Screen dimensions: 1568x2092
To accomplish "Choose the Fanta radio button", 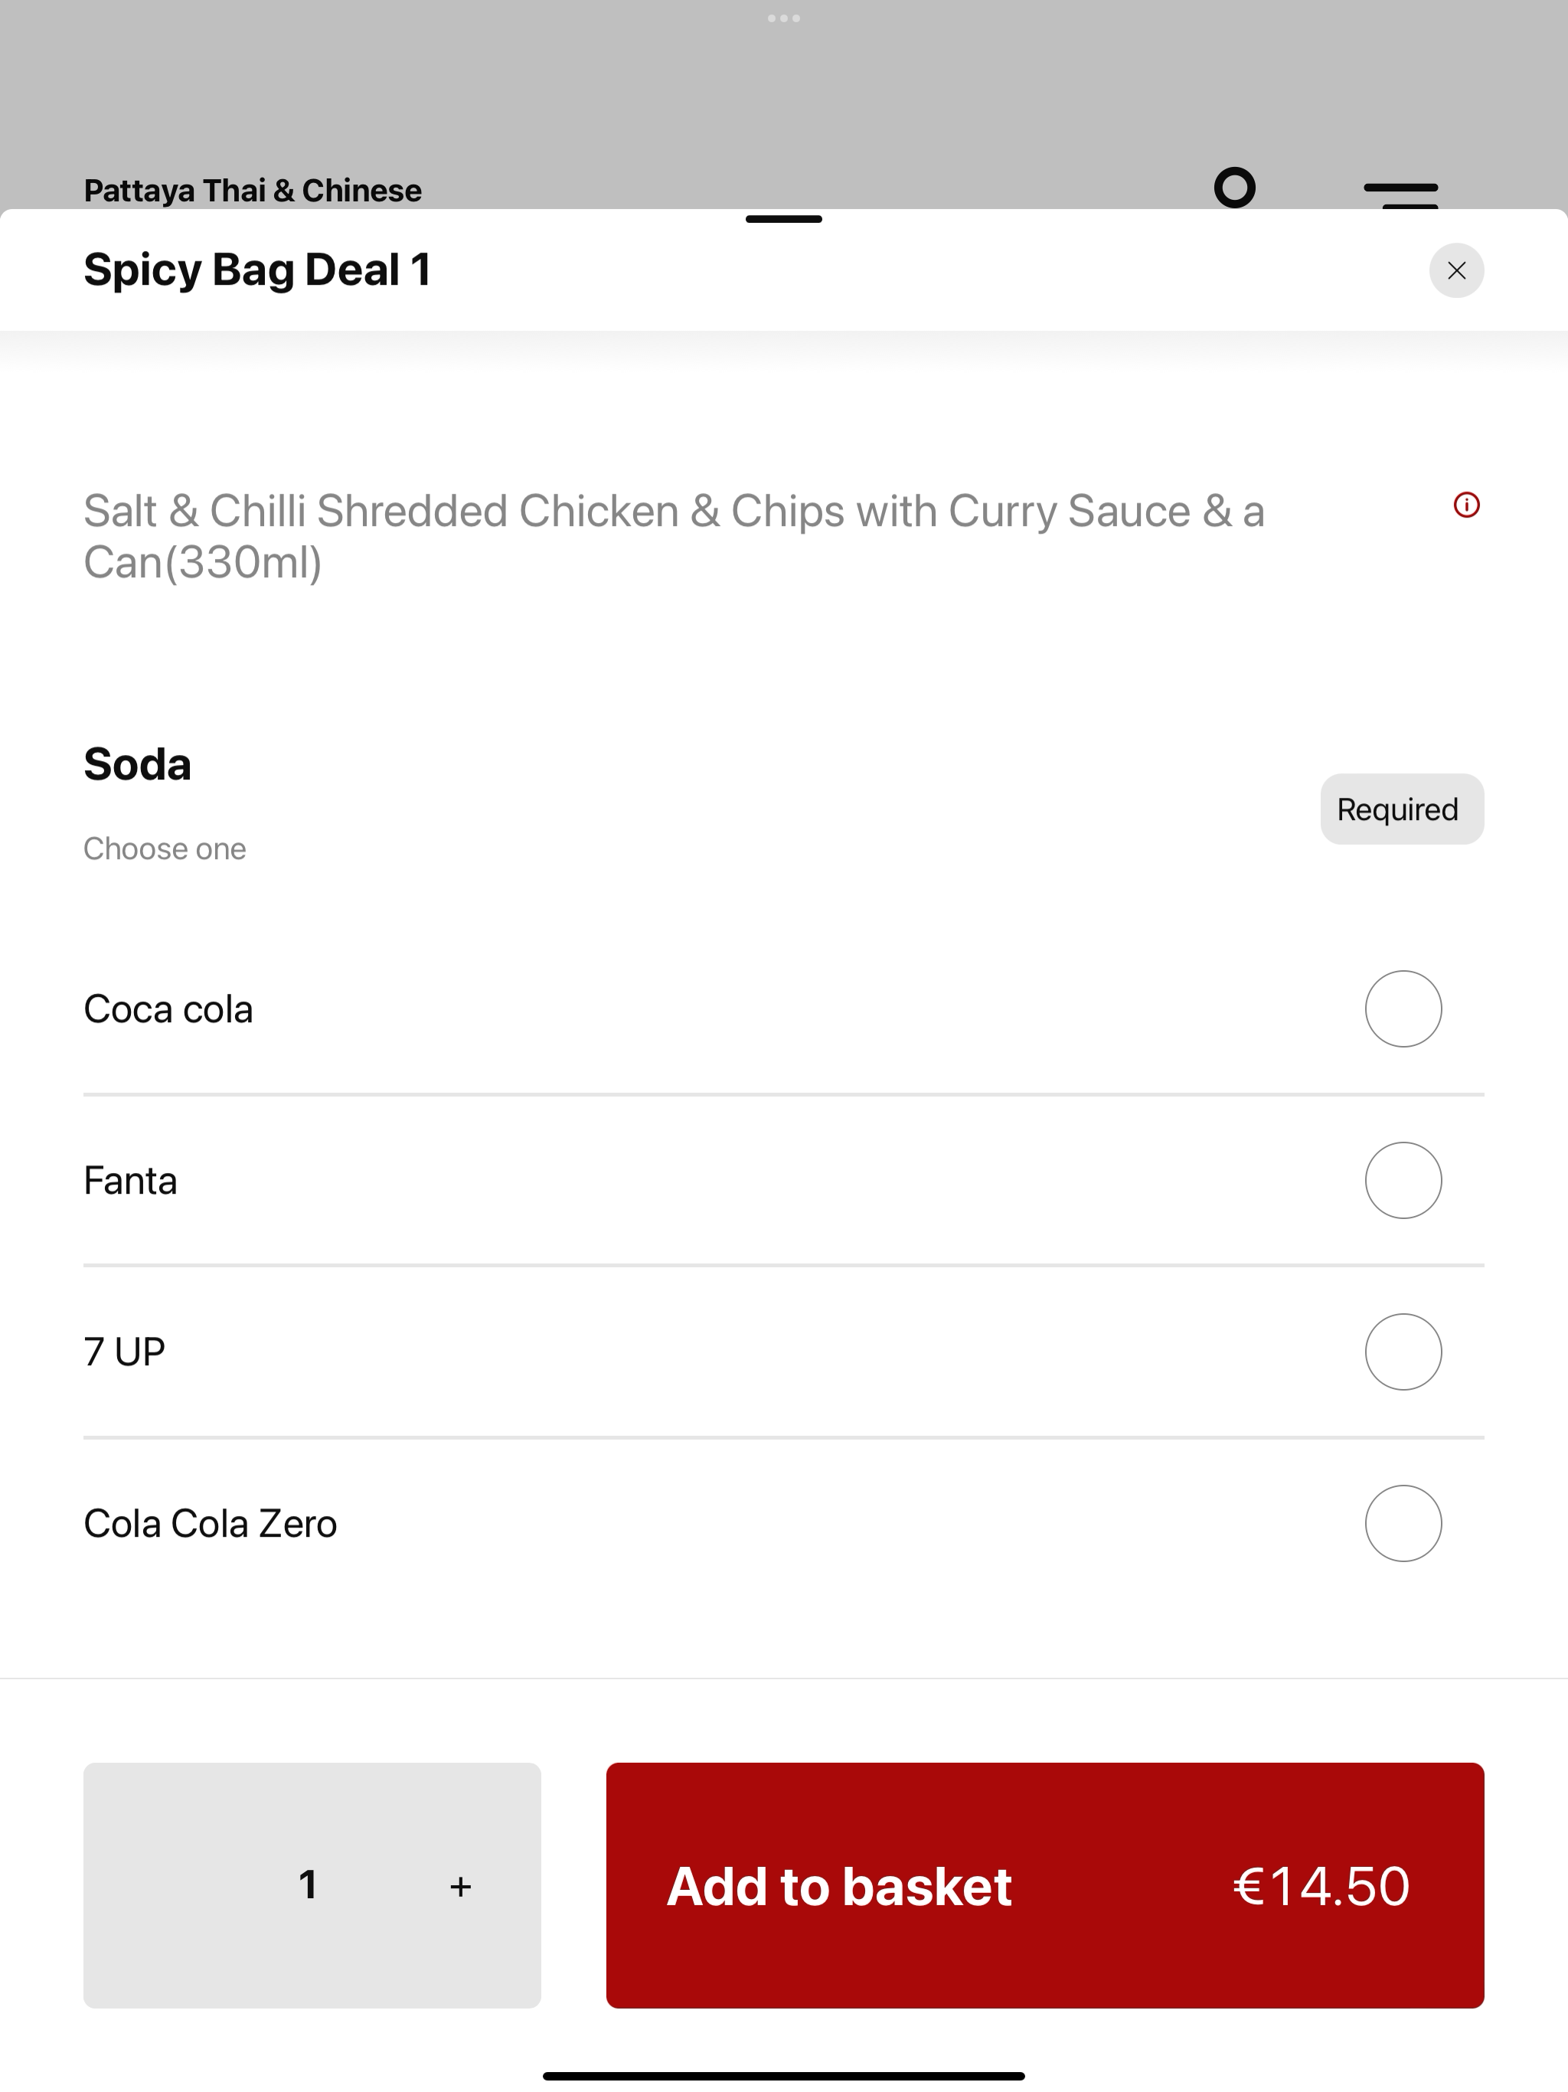I will click(x=1403, y=1180).
